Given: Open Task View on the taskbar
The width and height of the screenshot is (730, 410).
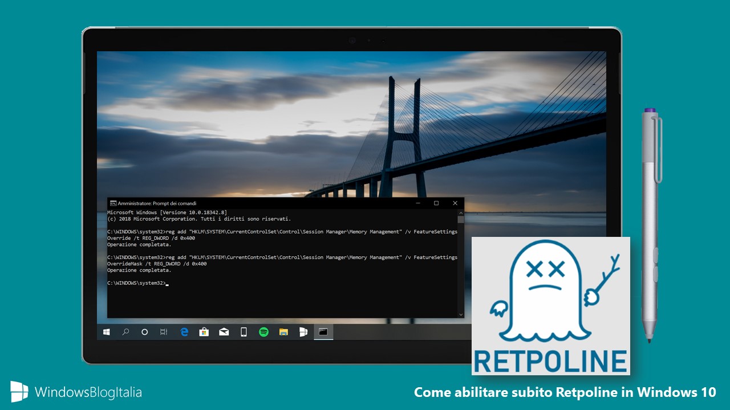Looking at the screenshot, I should pos(164,332).
